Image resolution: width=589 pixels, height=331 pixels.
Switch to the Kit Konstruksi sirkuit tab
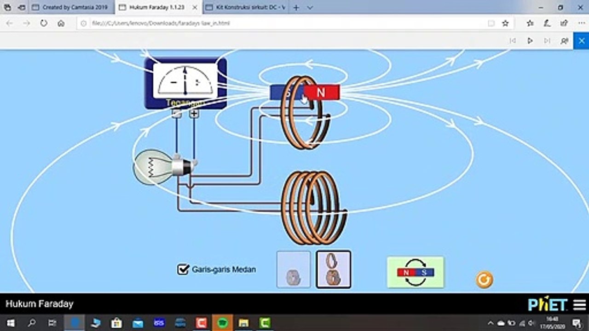click(x=245, y=7)
